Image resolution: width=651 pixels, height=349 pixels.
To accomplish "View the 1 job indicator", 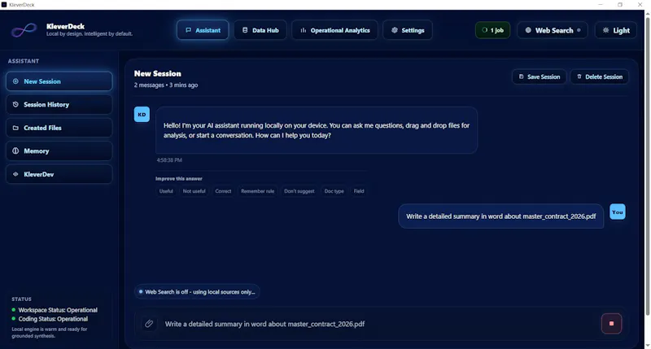I will [x=492, y=30].
